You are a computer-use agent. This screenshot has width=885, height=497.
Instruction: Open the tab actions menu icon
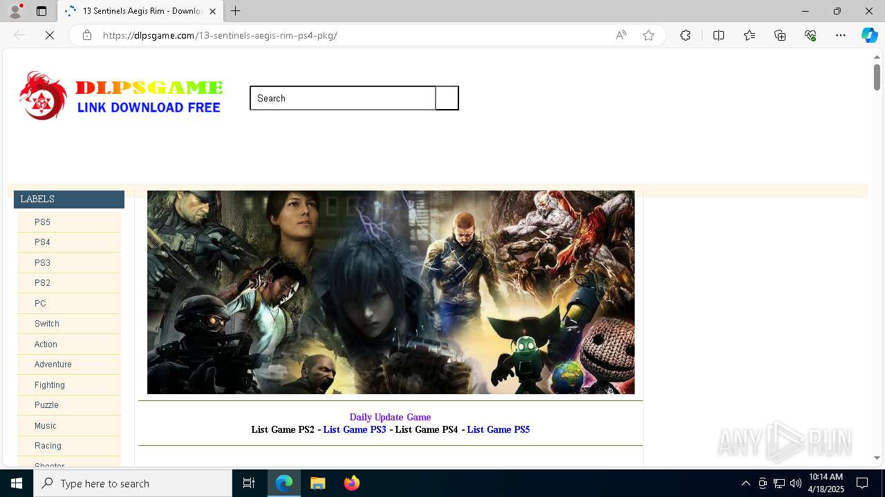[x=41, y=11]
